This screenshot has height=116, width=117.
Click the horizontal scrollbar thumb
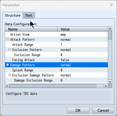pos(53,86)
